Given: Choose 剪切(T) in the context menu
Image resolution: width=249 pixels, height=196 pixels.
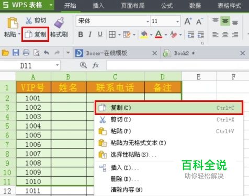Looking at the screenshot, I should pos(169,120).
